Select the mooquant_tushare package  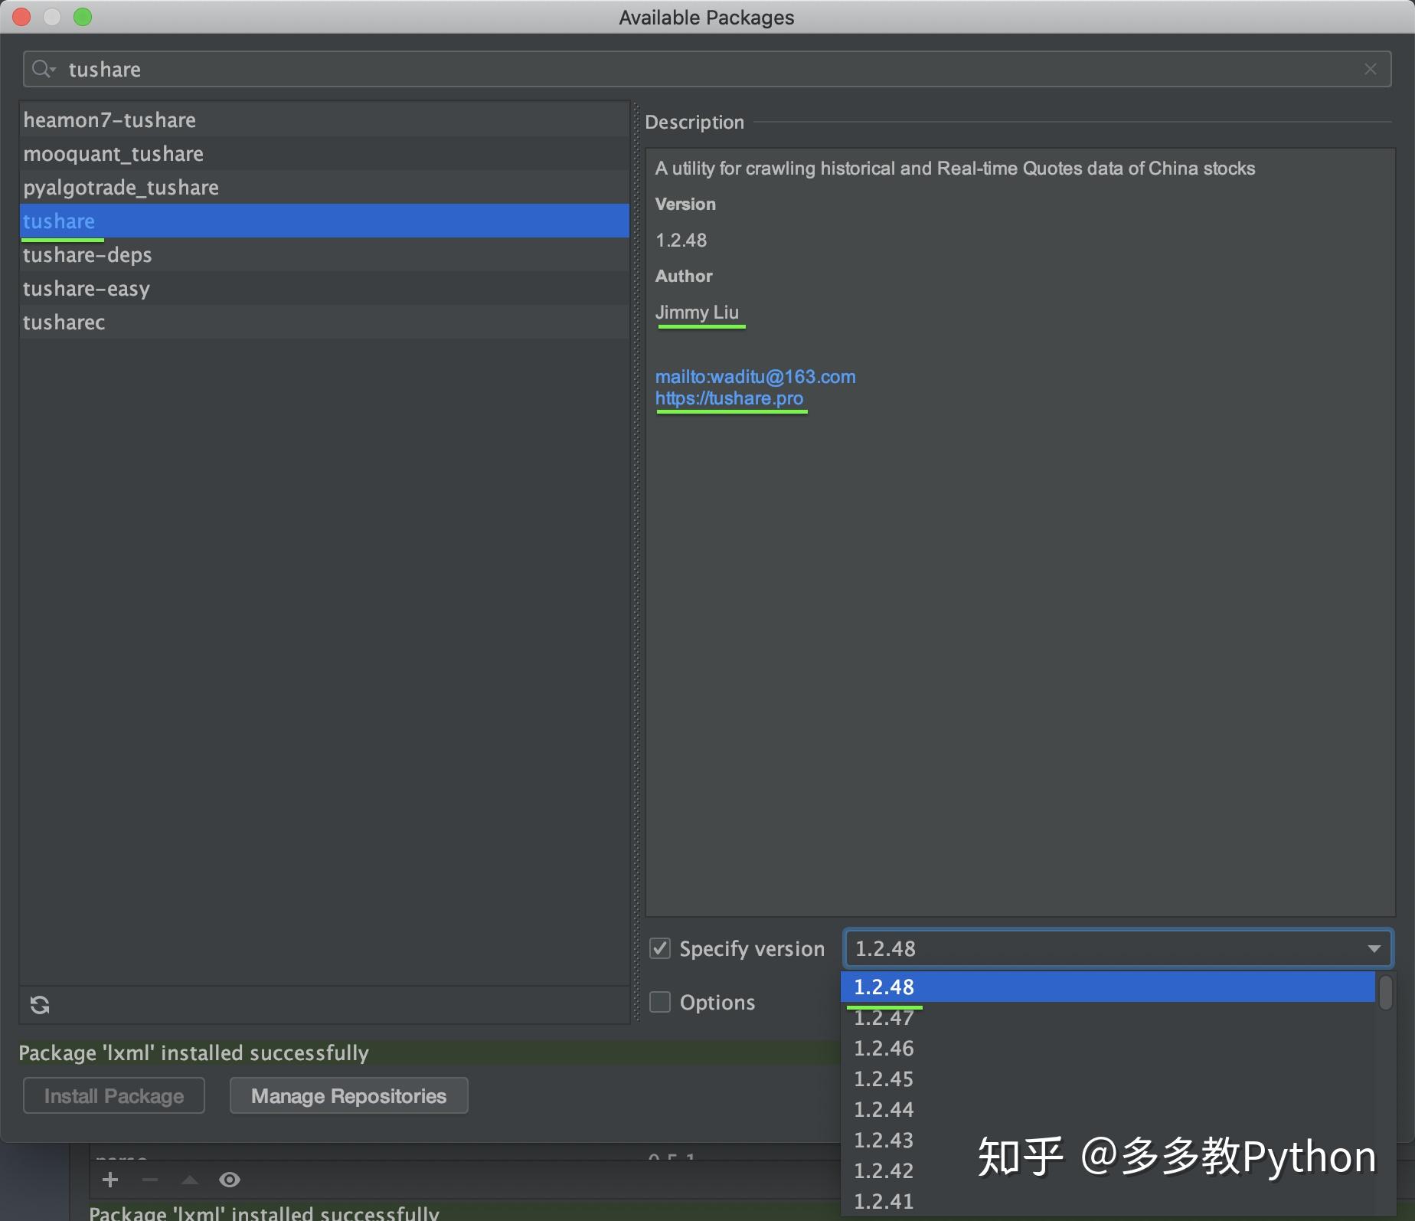(x=113, y=153)
